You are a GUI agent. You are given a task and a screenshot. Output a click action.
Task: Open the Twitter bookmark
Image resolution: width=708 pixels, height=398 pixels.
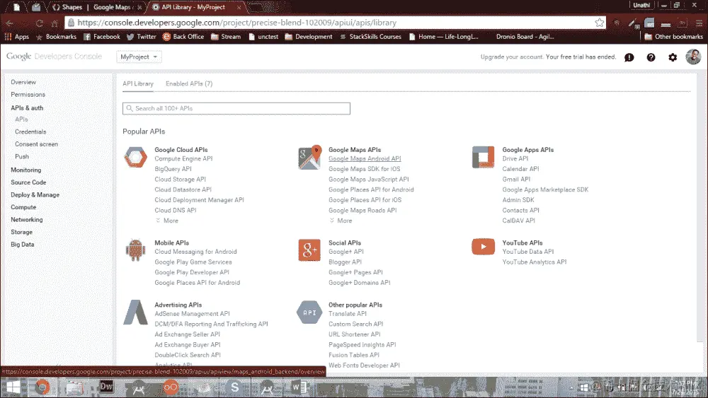click(x=142, y=37)
